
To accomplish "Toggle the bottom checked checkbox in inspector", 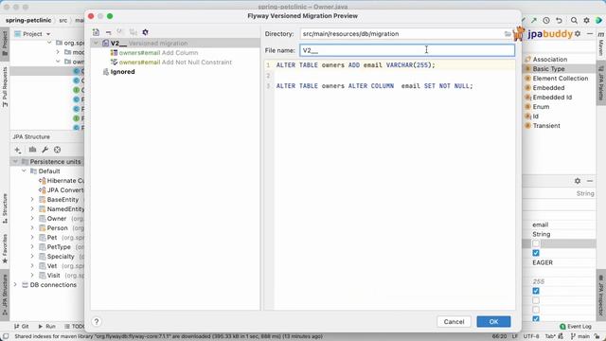I will click(x=536, y=319).
